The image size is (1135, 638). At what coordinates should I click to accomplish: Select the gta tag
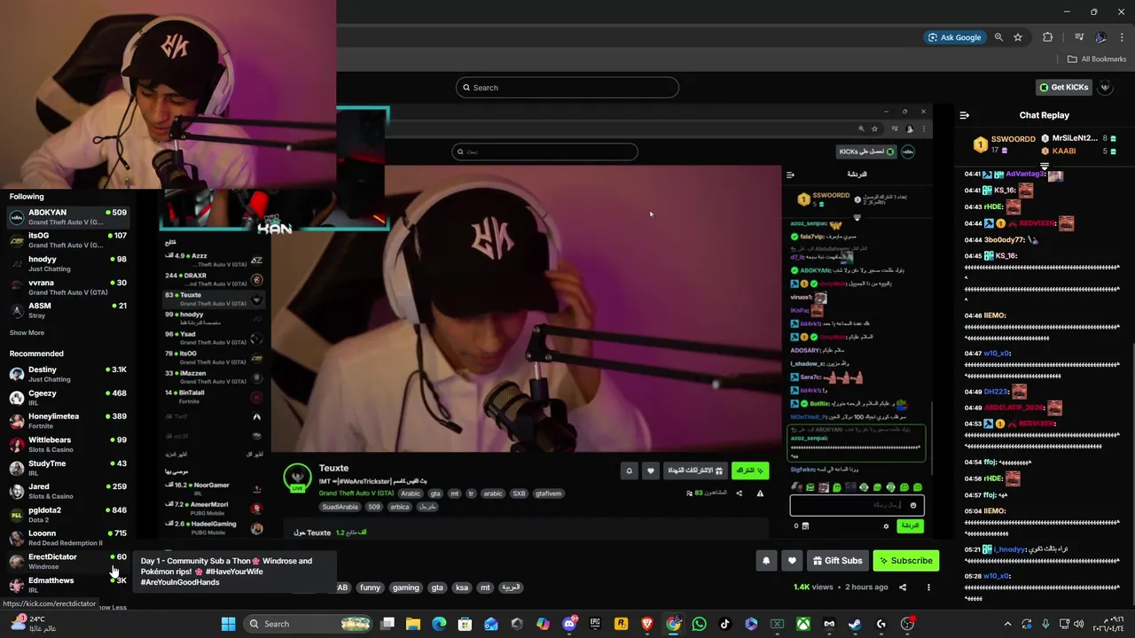click(x=437, y=587)
